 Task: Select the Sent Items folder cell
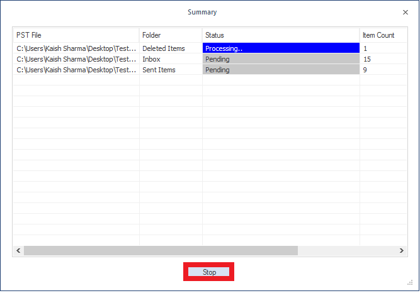point(171,70)
